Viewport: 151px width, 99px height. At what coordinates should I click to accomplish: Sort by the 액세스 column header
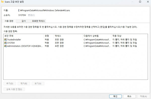(x=68, y=36)
